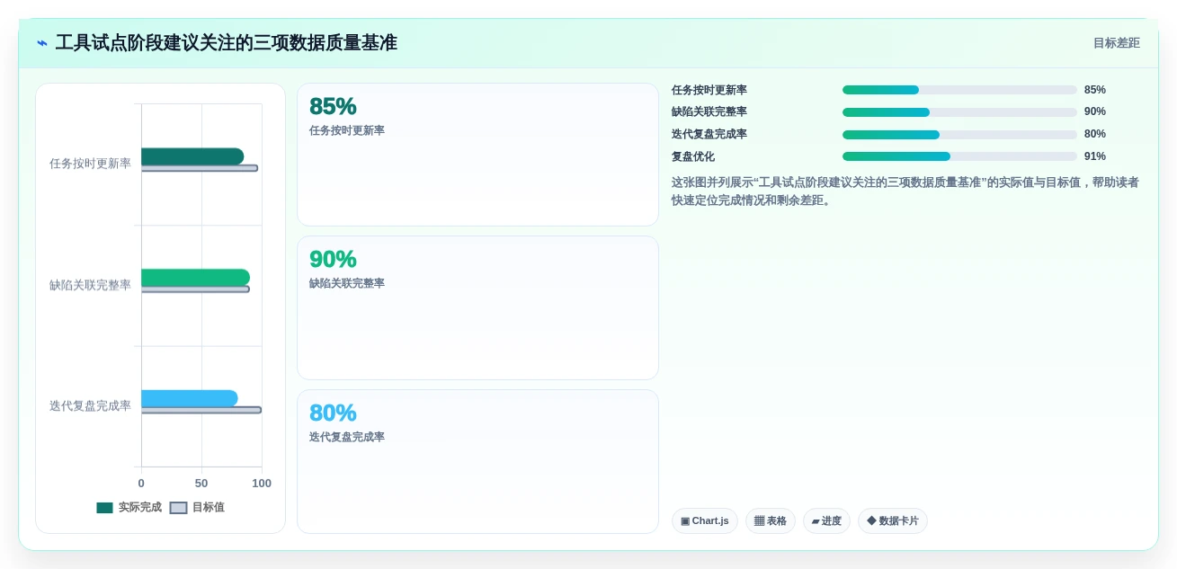Open the 90% 缺陷关联完整率 data card
The width and height of the screenshot is (1177, 569).
(477, 307)
